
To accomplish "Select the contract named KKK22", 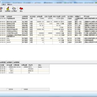I will coord(48,40).
